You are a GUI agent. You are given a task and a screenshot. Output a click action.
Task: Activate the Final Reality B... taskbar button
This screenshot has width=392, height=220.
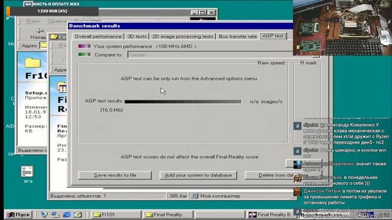tap(272, 215)
